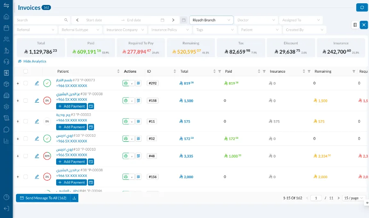The height and width of the screenshot is (218, 369).
Task: Open the Referral filter dropdown
Action: 36,30
